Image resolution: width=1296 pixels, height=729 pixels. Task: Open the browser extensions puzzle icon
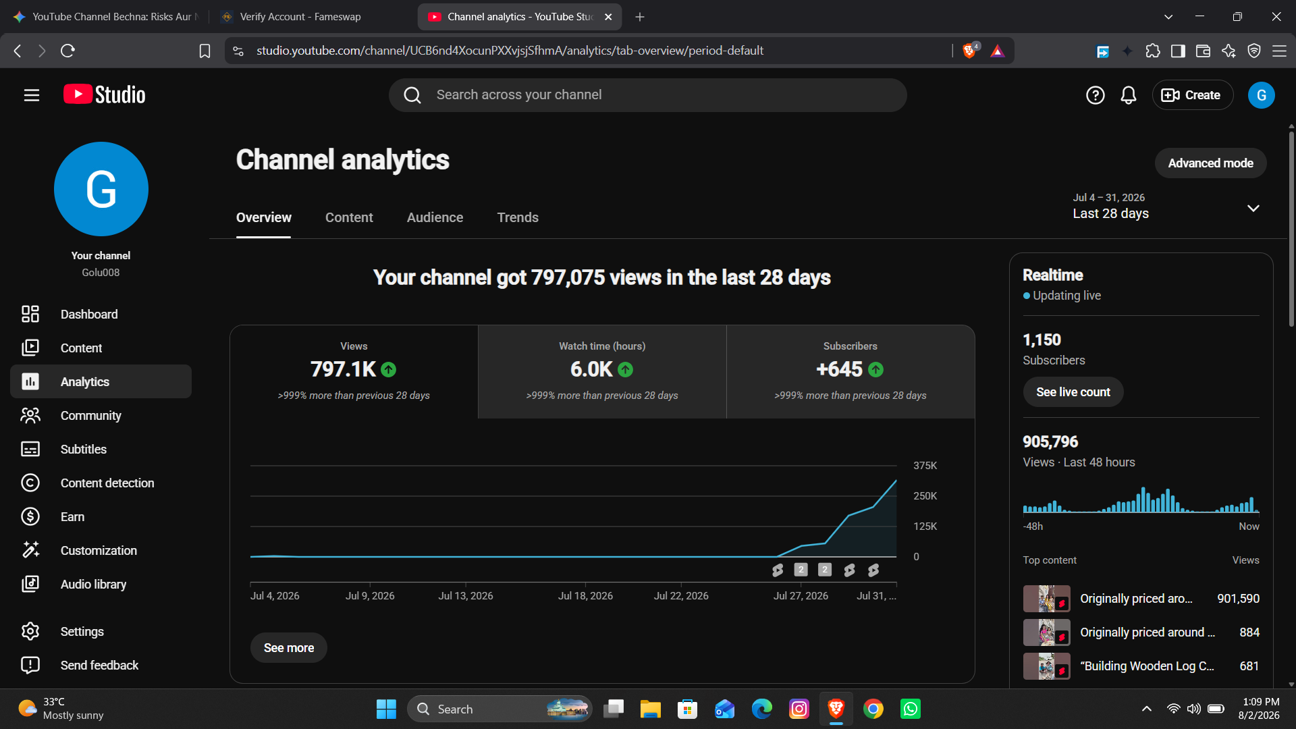click(x=1153, y=51)
